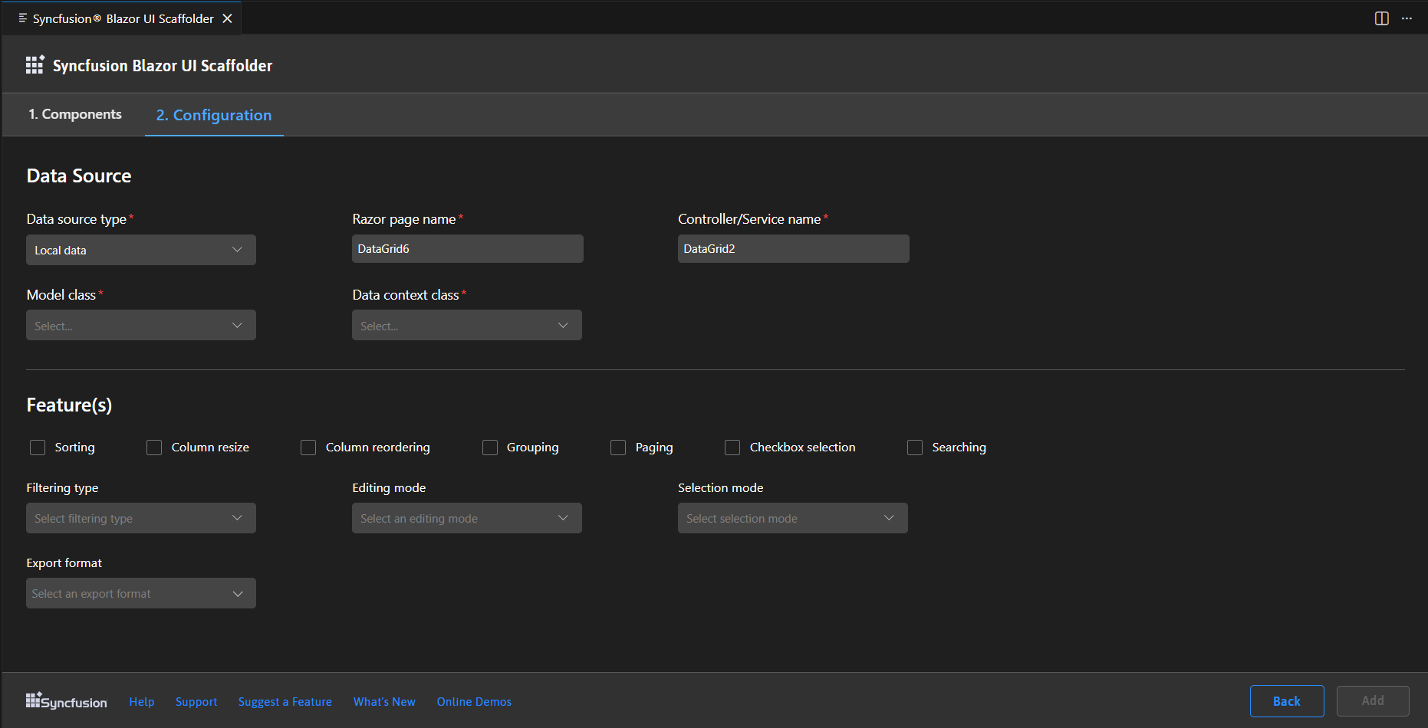The image size is (1428, 728).
Task: Click the split editor layout icon
Action: pyautogui.click(x=1381, y=18)
